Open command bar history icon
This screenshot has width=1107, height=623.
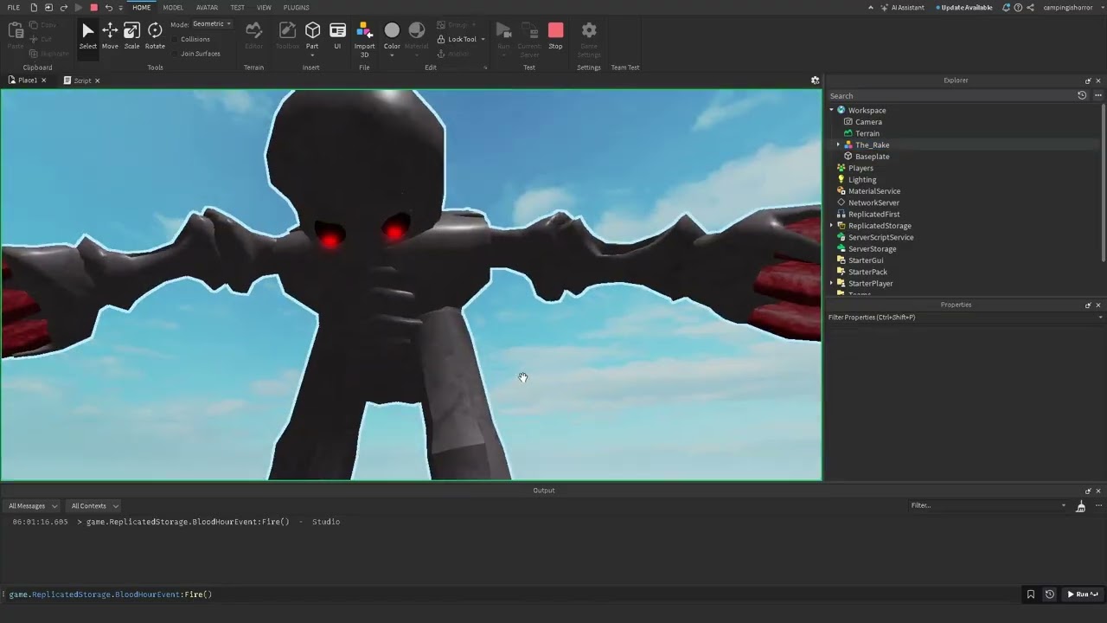(x=1050, y=594)
